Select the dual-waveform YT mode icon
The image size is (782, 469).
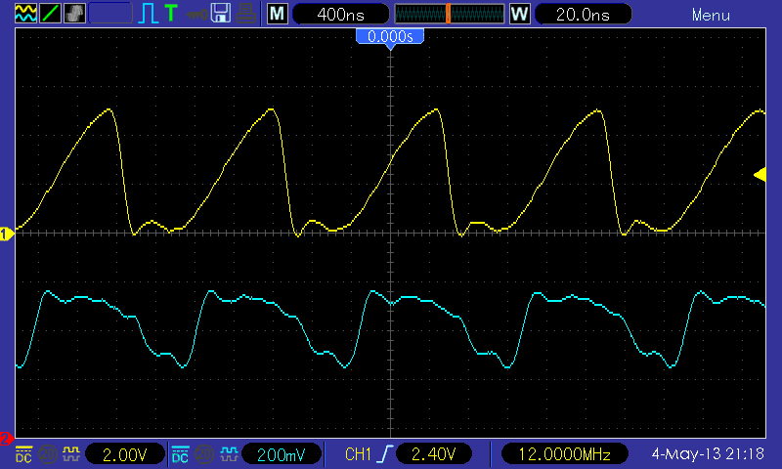(25, 14)
